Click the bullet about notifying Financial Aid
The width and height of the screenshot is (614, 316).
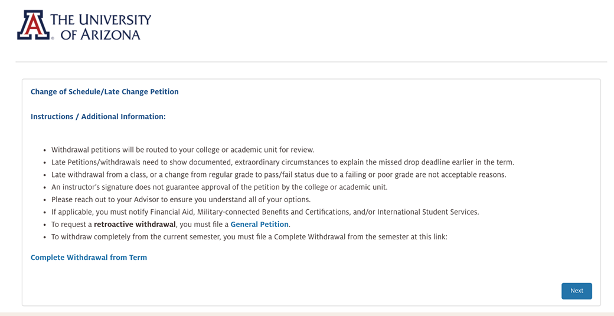[264, 212]
